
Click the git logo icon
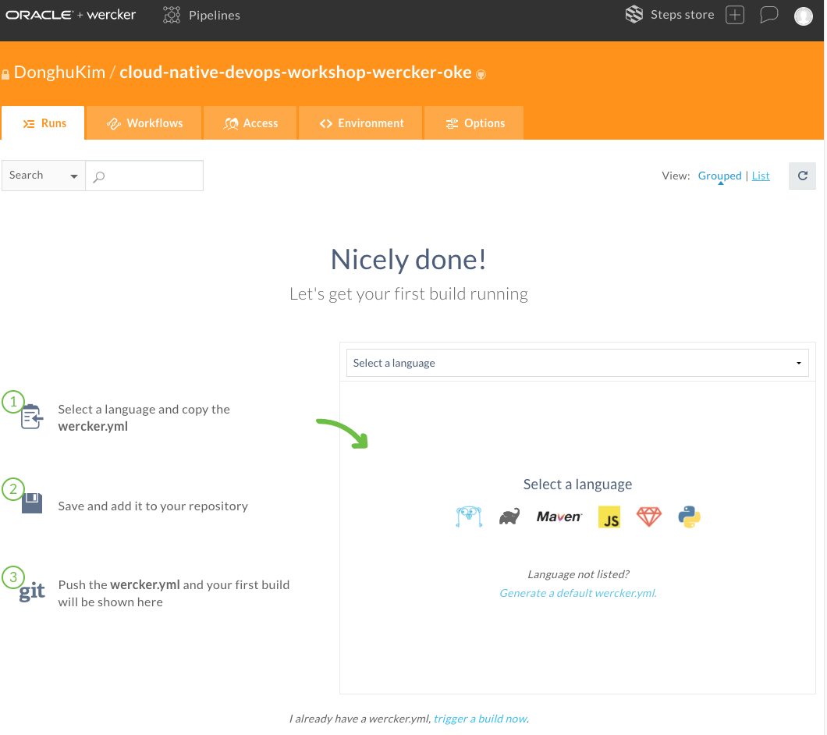[x=32, y=591]
